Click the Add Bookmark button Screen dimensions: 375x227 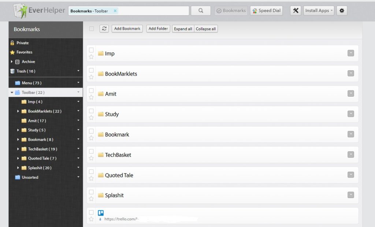pos(127,29)
